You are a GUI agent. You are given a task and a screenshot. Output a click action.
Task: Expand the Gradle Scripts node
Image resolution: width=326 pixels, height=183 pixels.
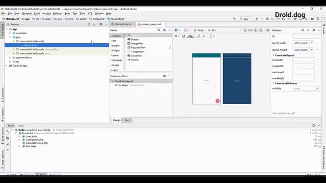[6, 66]
